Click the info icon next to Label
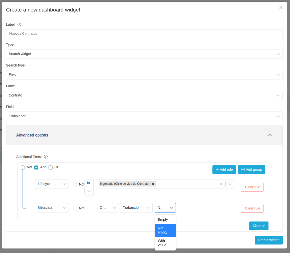 click(x=19, y=24)
